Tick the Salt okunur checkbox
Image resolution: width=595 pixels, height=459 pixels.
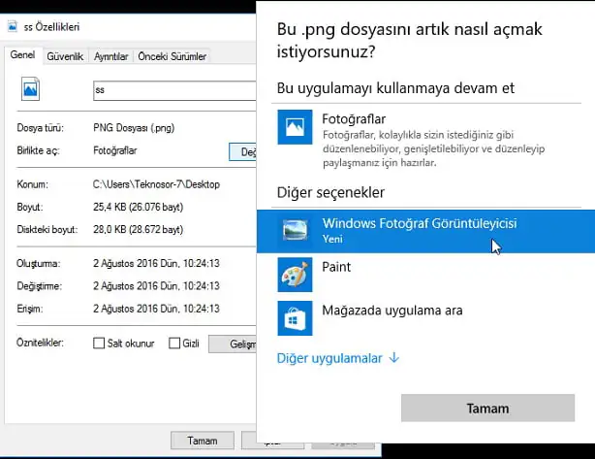pyautogui.click(x=99, y=344)
